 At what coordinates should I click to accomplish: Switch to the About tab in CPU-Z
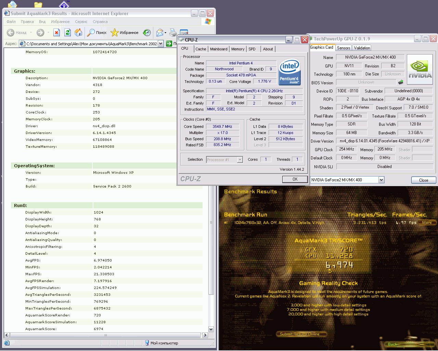tap(268, 49)
